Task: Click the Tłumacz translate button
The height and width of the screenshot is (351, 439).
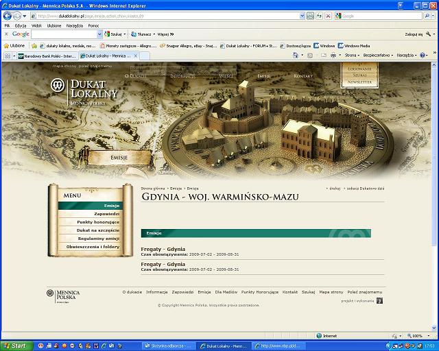Action: click(x=141, y=34)
